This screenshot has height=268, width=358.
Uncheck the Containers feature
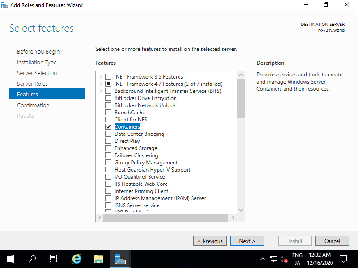tap(108, 126)
